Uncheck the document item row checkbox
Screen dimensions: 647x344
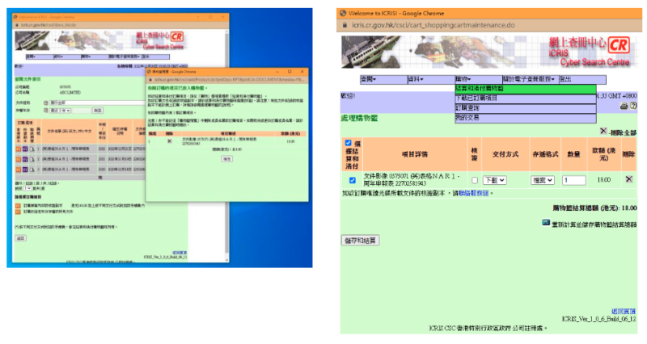352,180
